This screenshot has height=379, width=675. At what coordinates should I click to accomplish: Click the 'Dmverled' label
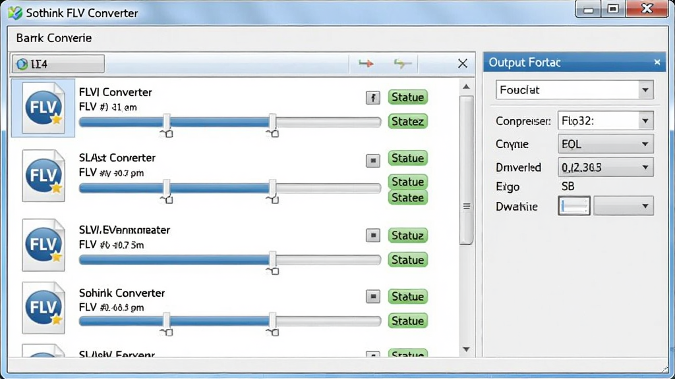tap(518, 167)
